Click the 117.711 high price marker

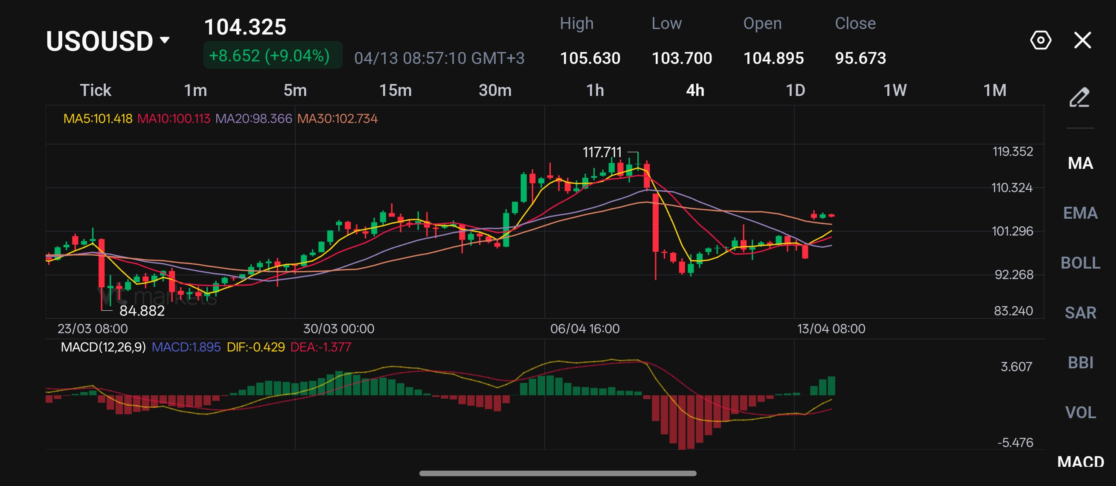click(602, 152)
